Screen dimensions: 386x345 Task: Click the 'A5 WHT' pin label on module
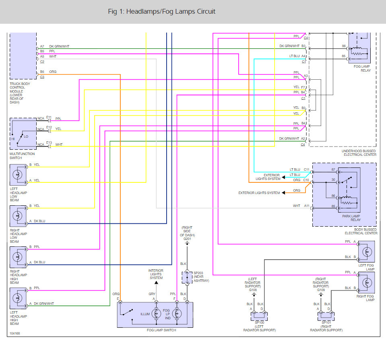48,56
